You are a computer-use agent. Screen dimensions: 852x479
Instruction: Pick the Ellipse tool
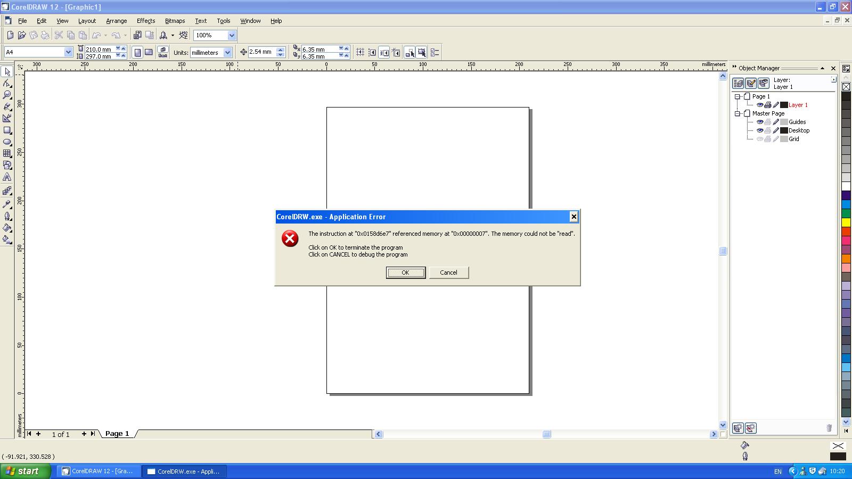7,142
